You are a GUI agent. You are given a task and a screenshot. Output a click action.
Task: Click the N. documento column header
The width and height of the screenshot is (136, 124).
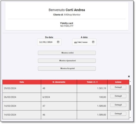[x=59, y=82]
